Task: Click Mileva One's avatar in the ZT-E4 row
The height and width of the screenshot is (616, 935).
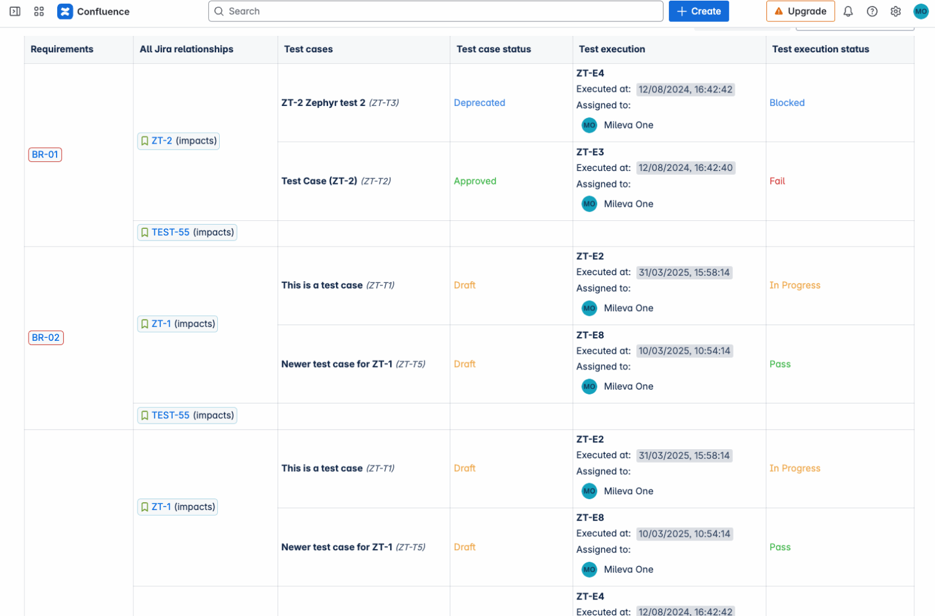Action: click(x=589, y=125)
